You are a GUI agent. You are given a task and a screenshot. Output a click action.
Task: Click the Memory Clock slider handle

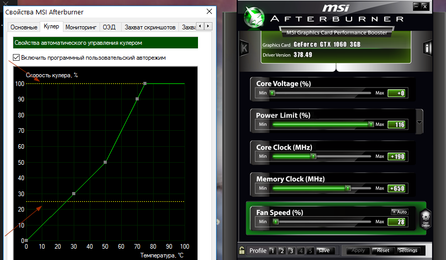(x=348, y=188)
